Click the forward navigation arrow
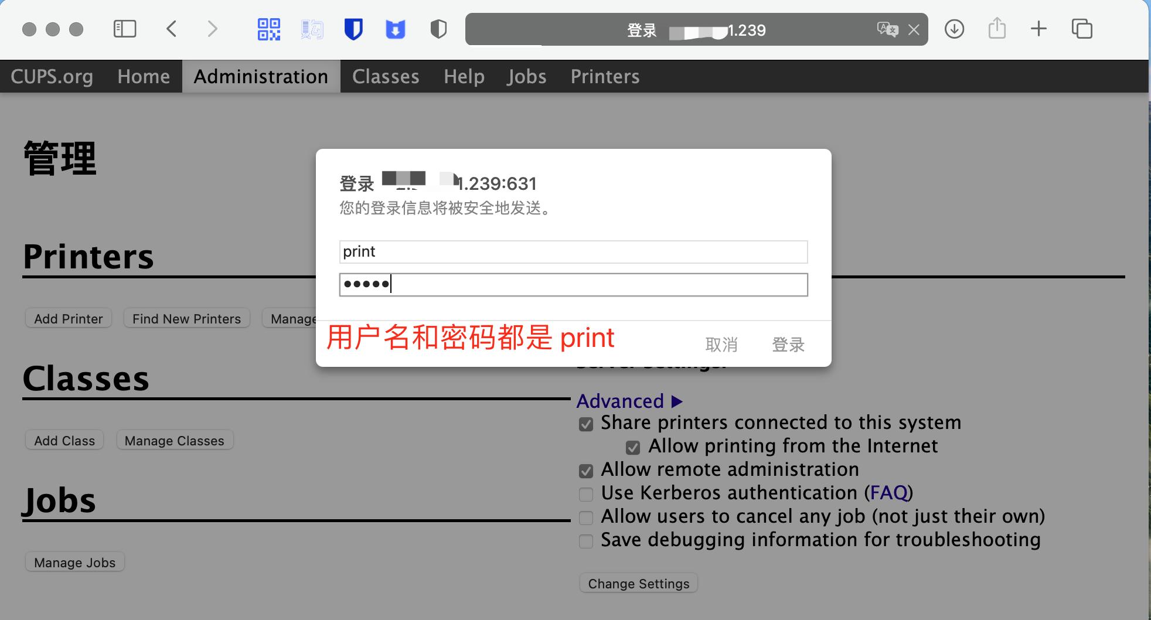This screenshot has height=620, width=1151. click(x=212, y=29)
